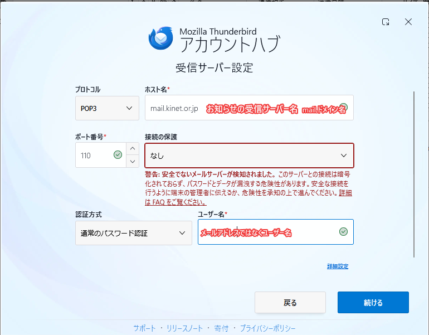Open the プライバシーポリシー footer link
The height and width of the screenshot is (335, 429).
[x=267, y=328]
